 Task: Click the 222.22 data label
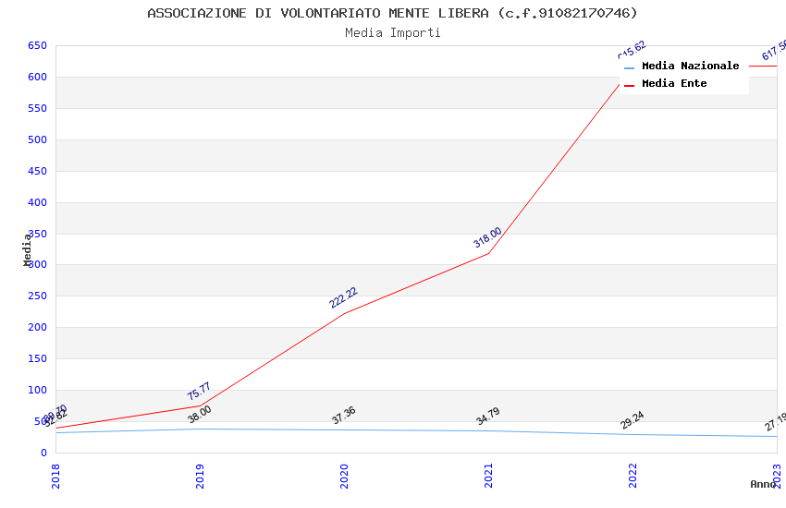[343, 297]
